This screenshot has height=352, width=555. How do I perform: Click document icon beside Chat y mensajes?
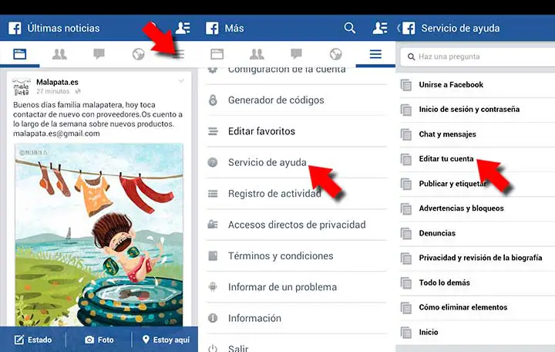point(406,134)
